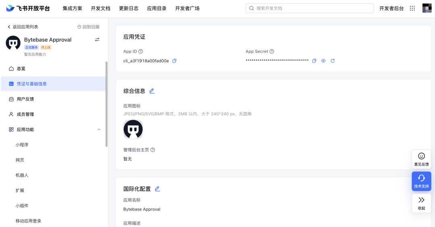Collapse floating panel with 收起 button
The width and height of the screenshot is (435, 227).
(421, 203)
